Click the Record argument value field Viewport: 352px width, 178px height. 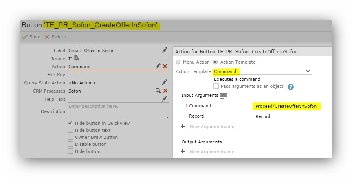point(293,116)
